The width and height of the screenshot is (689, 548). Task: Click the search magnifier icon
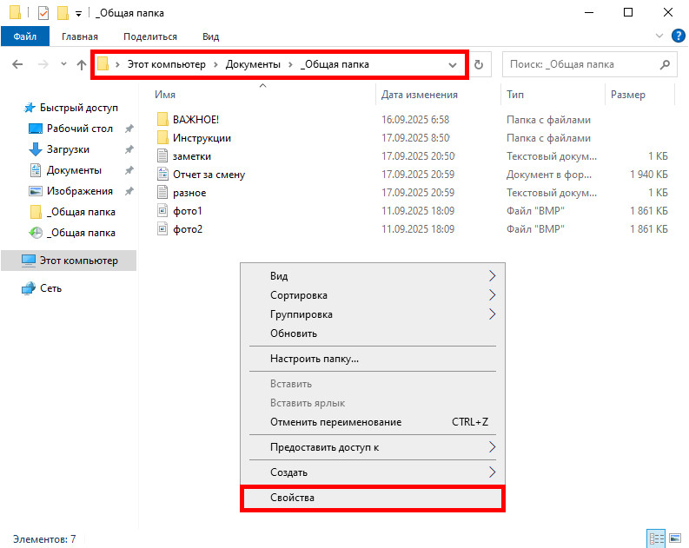coord(665,64)
